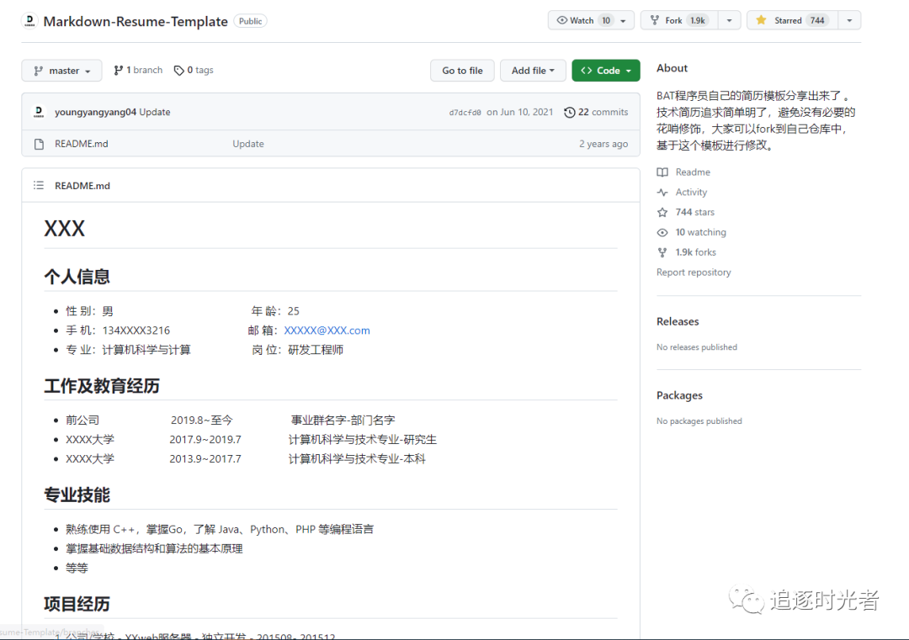Click the README.md file icon in file list
This screenshot has height=640, width=909.
click(x=39, y=144)
